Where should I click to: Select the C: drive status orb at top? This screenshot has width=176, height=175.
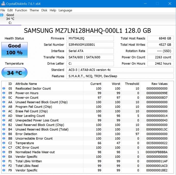tap(2, 15)
